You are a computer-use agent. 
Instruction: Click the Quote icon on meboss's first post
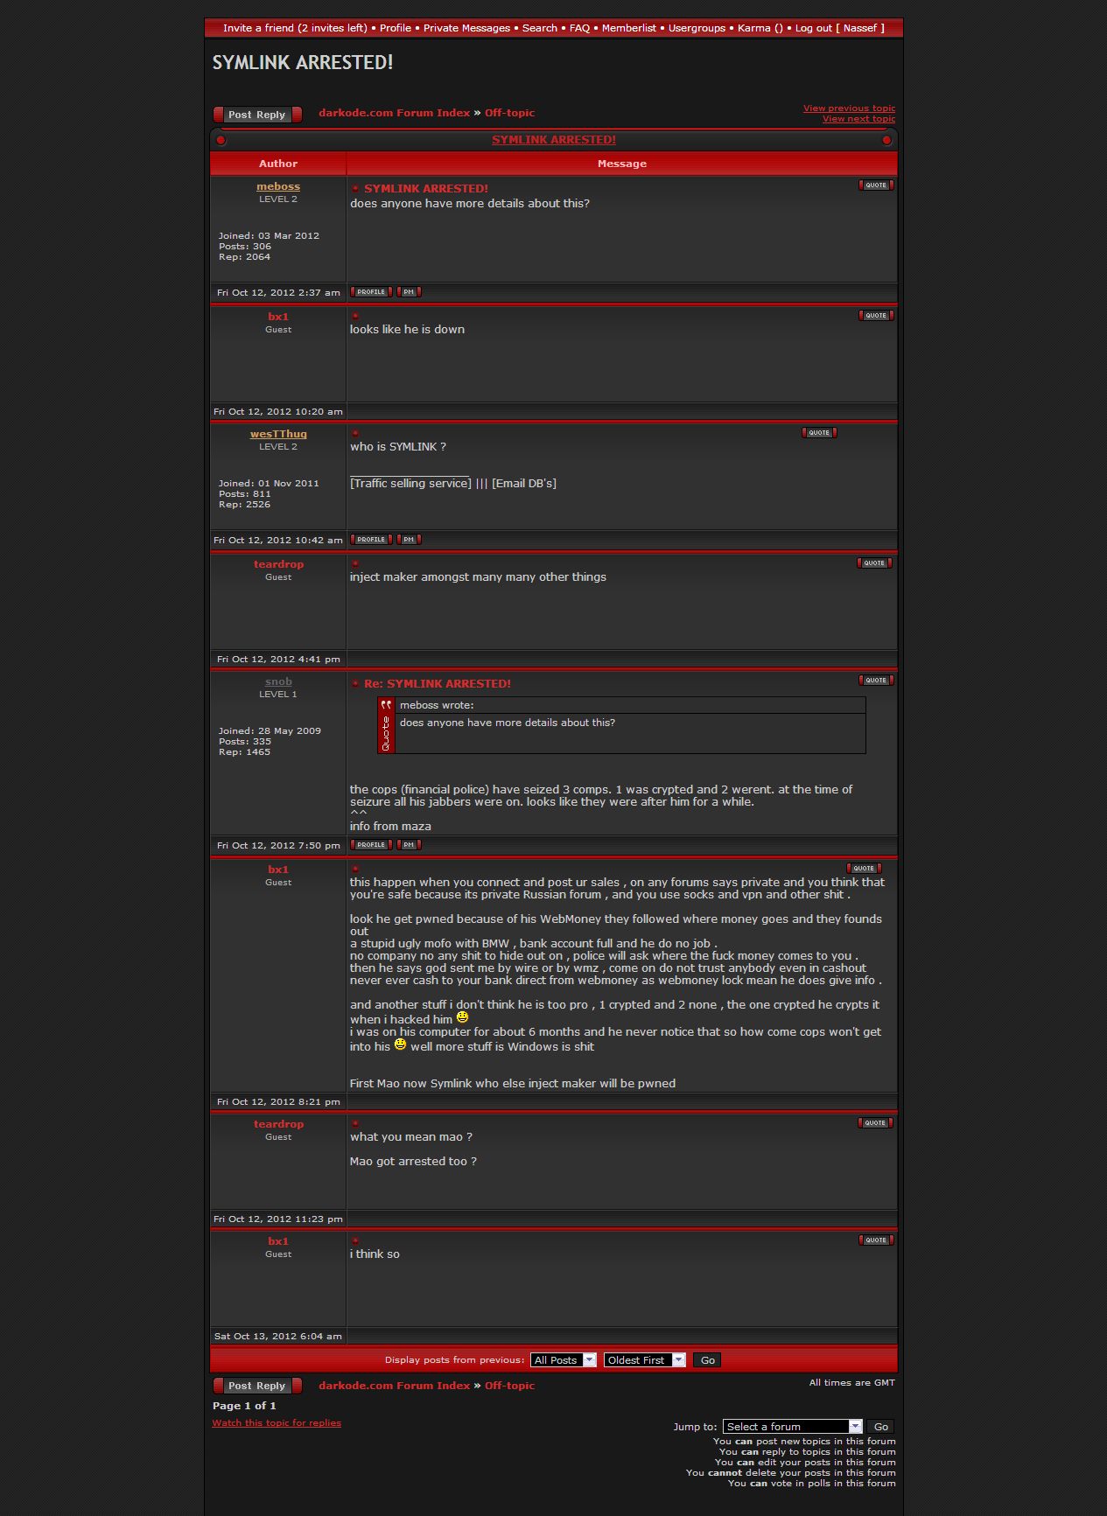click(875, 185)
